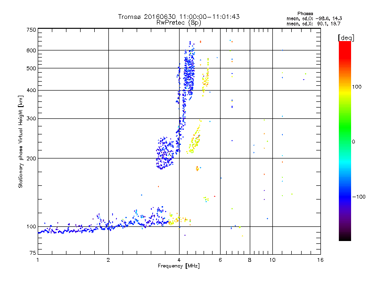Click the 'Stationary phase Virtual Height [km]' axis label
This screenshot has height=283, width=377.
[x=20, y=142]
